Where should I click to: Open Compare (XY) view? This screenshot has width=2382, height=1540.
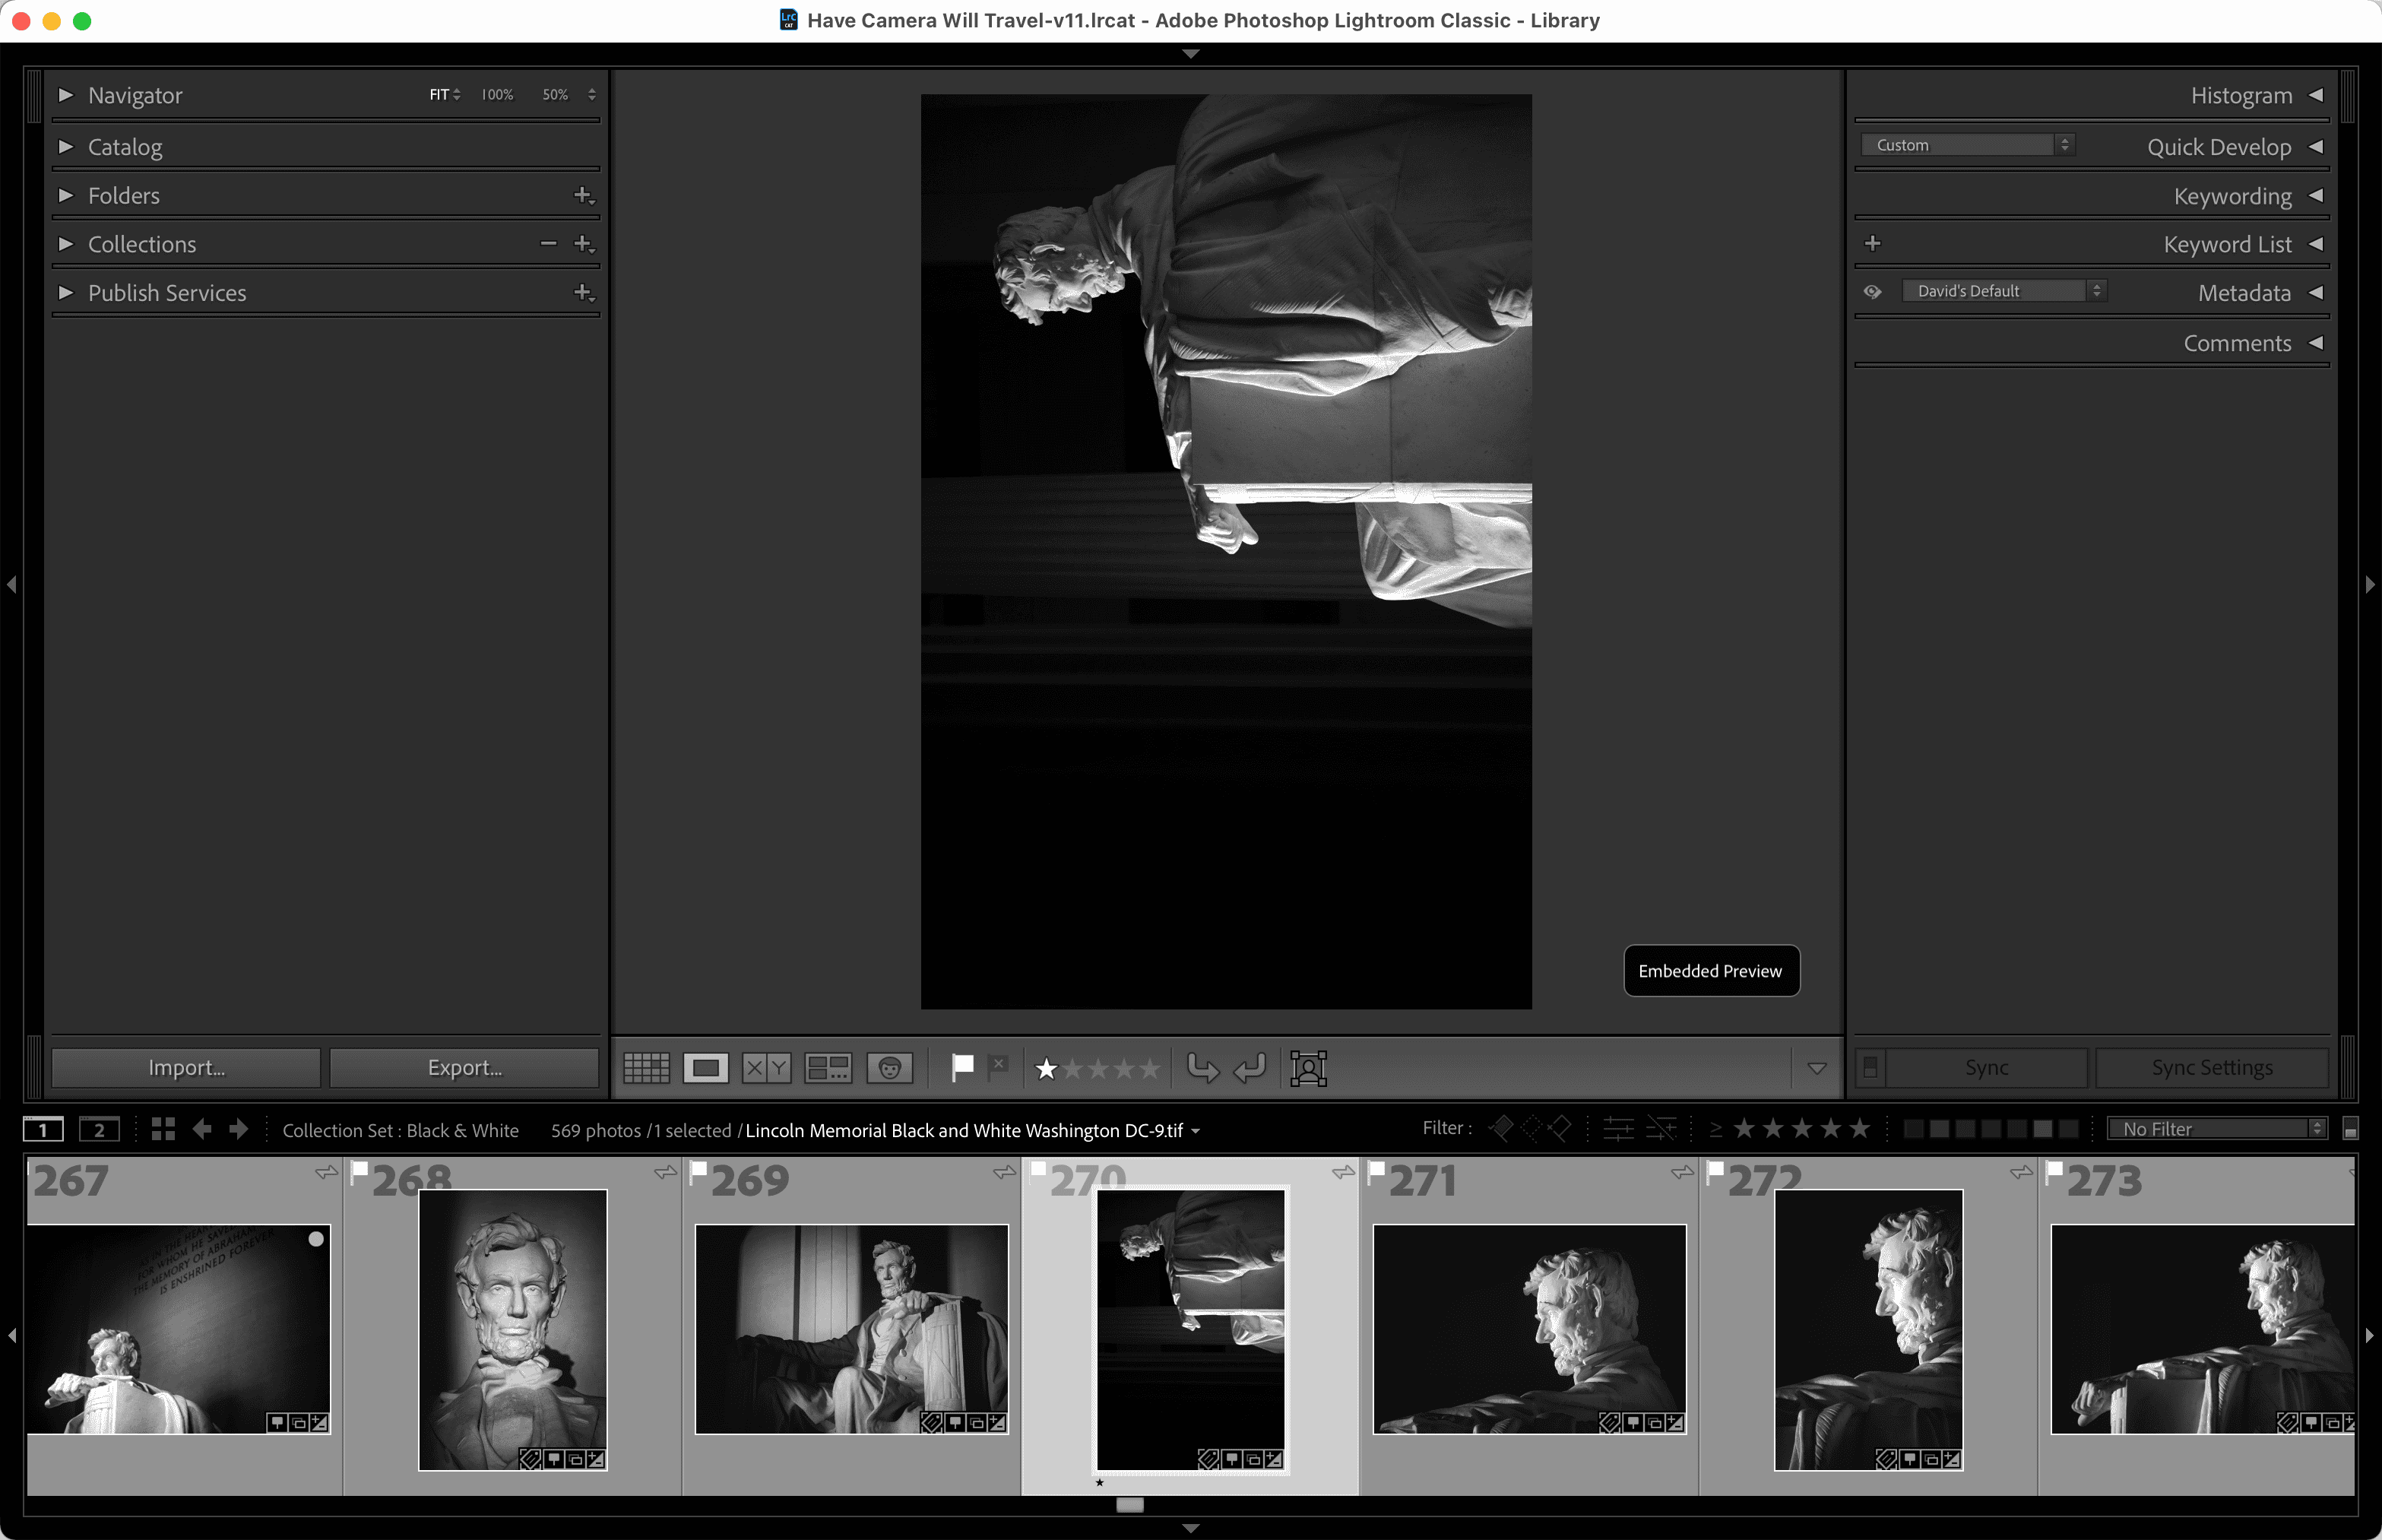point(766,1068)
